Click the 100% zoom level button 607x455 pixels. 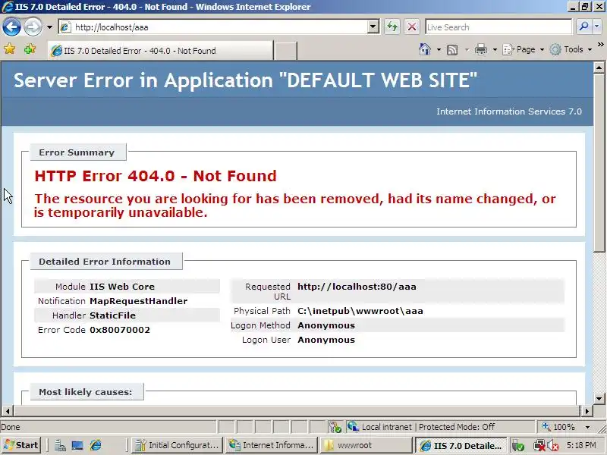[558, 427]
